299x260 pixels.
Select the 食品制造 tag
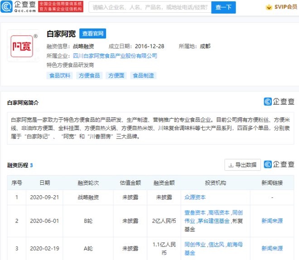143,76
